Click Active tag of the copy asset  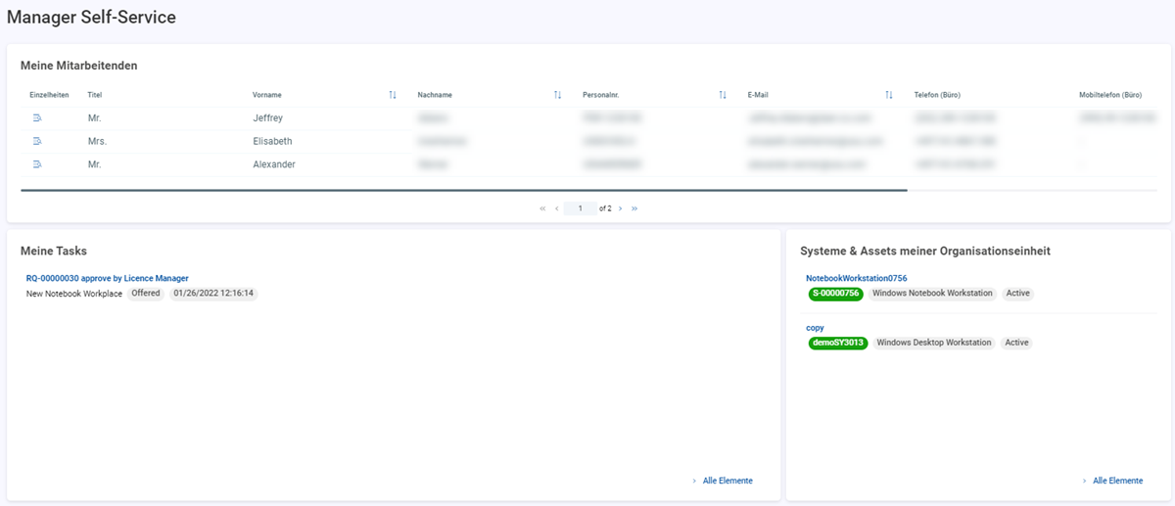pos(1017,343)
